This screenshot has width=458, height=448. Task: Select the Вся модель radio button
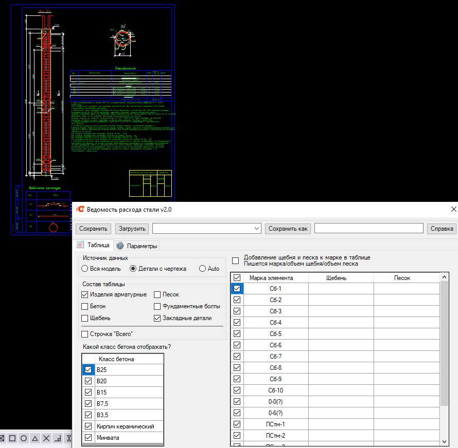85,269
